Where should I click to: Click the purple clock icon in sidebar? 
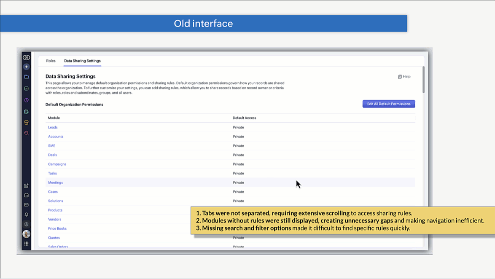[x=26, y=100]
